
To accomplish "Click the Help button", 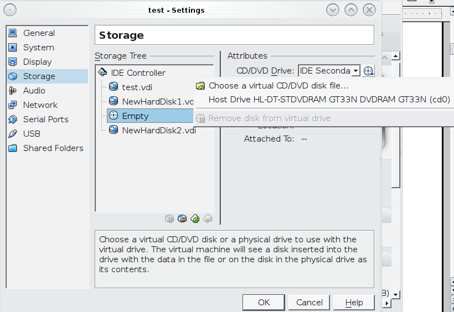I will 354,303.
